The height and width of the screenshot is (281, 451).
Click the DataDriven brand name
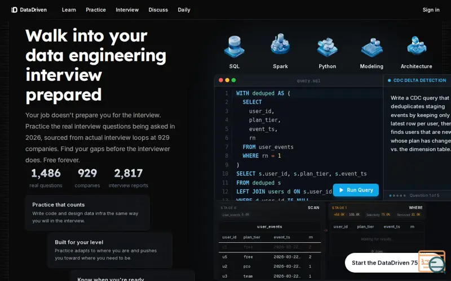point(33,10)
